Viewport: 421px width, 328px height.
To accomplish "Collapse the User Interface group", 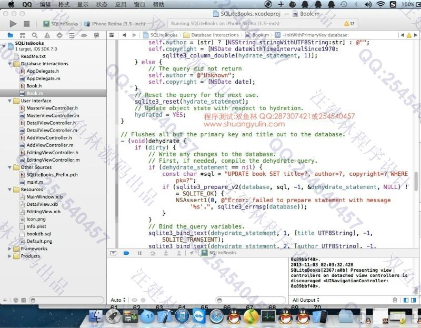I will click(9, 101).
